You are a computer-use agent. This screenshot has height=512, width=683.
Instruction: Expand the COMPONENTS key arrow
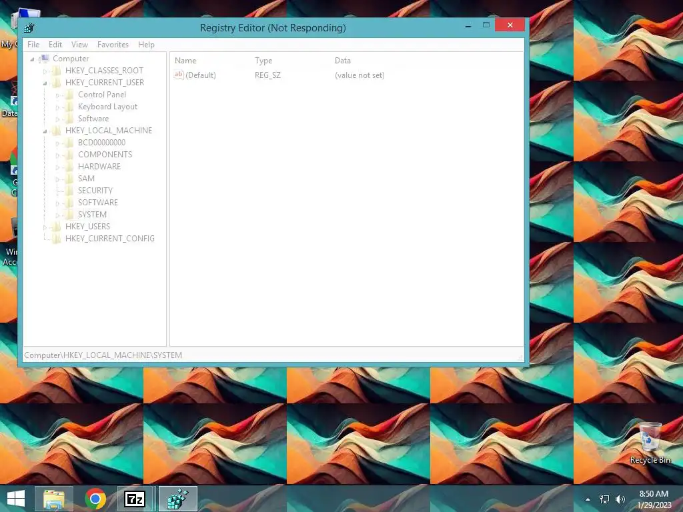(x=57, y=155)
